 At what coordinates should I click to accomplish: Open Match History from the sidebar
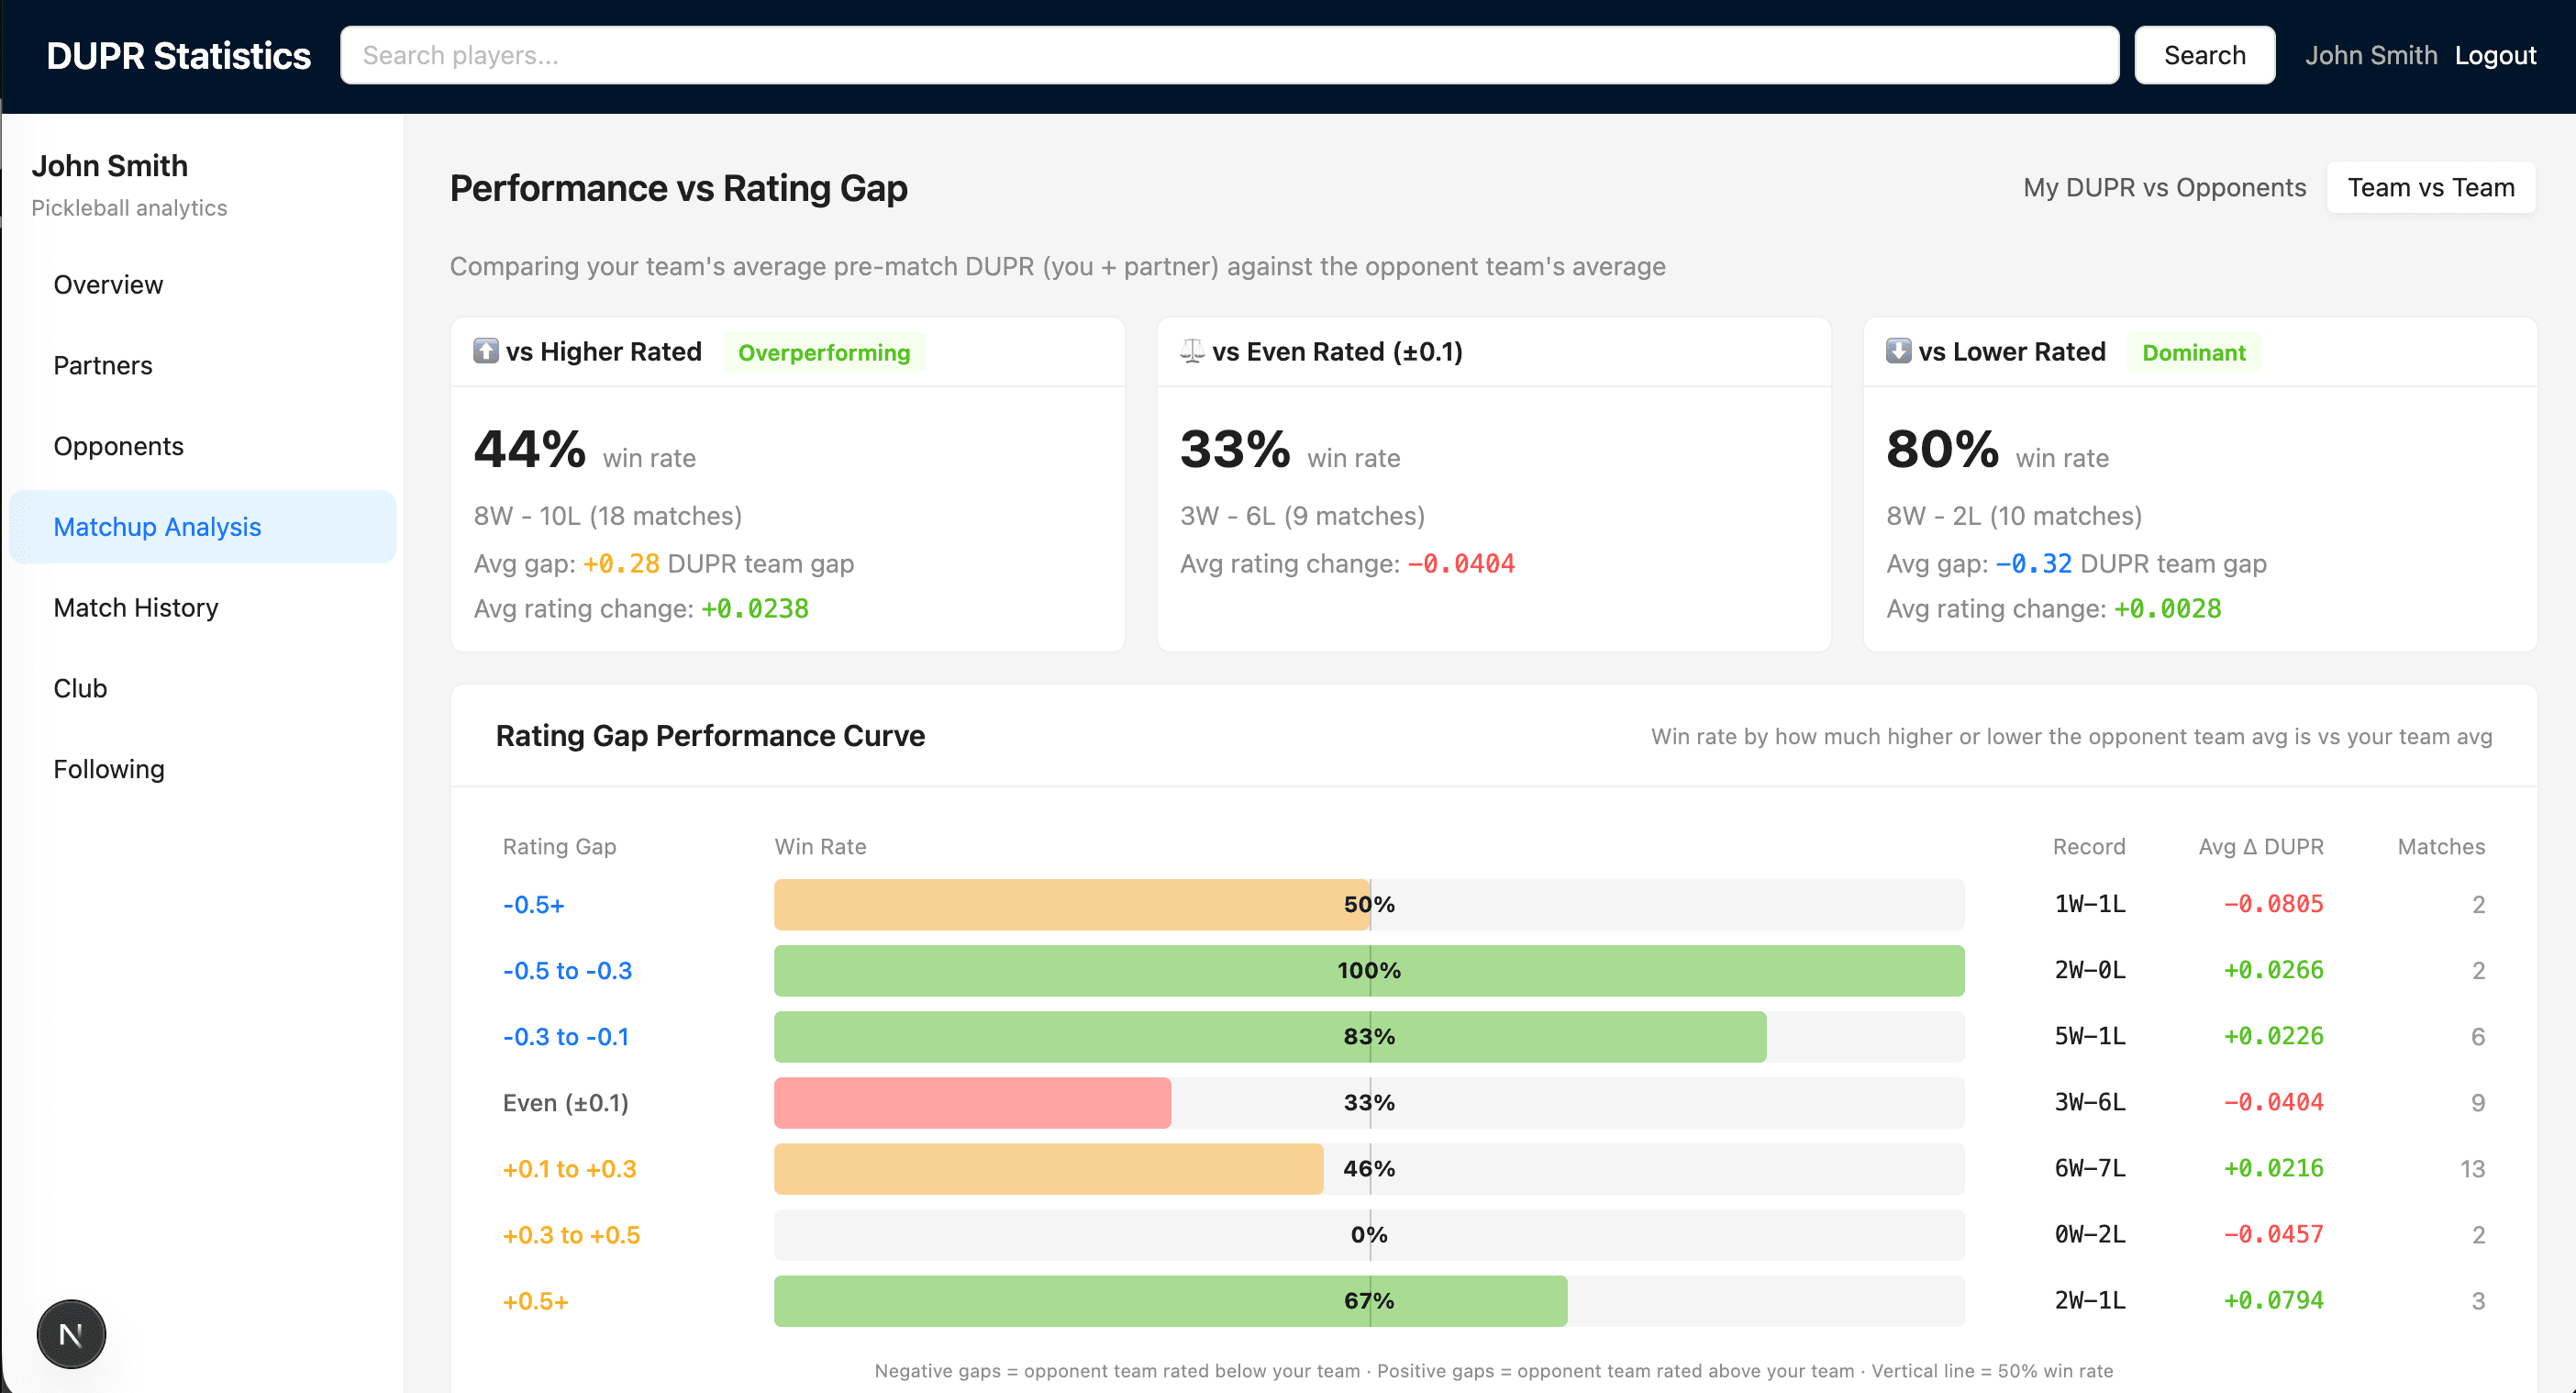point(136,607)
